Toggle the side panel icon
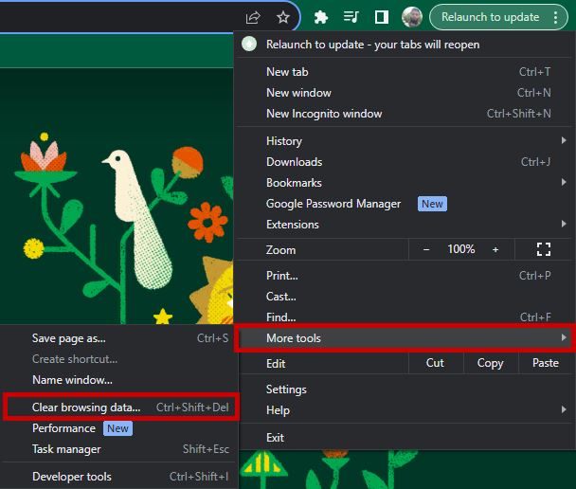 [381, 17]
